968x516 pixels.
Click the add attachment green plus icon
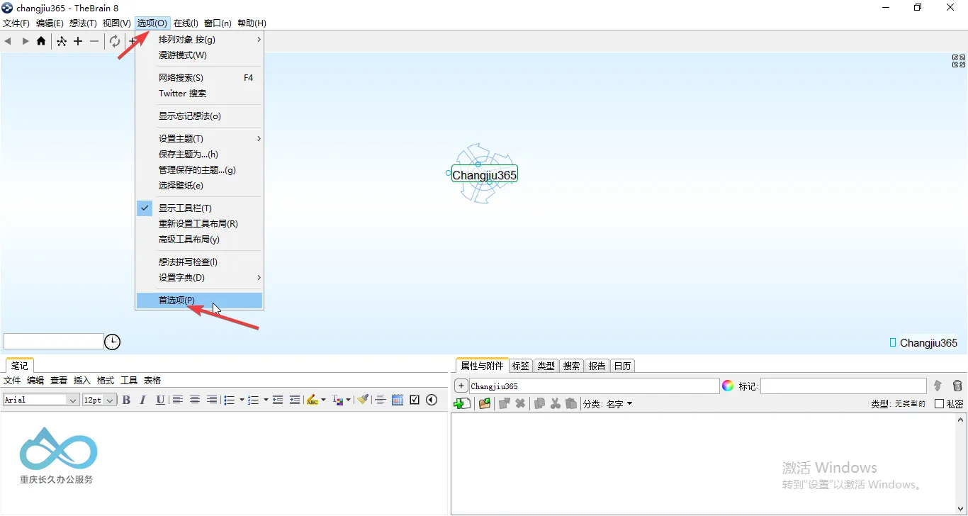[462, 403]
